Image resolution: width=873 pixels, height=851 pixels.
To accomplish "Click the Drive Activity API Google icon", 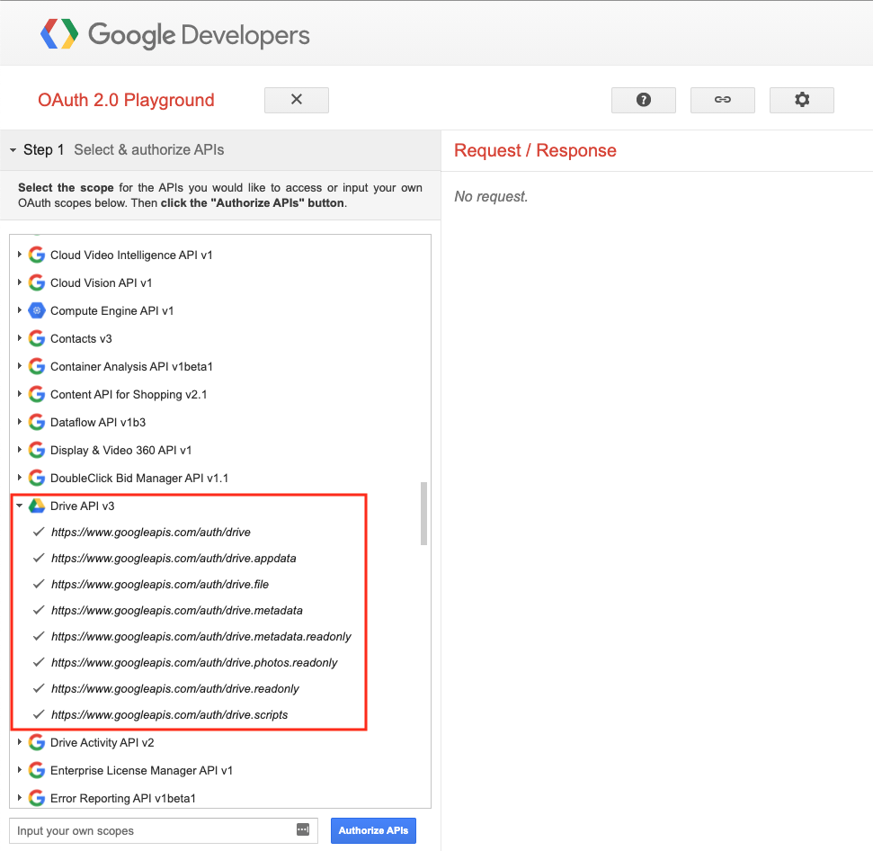I will point(37,742).
